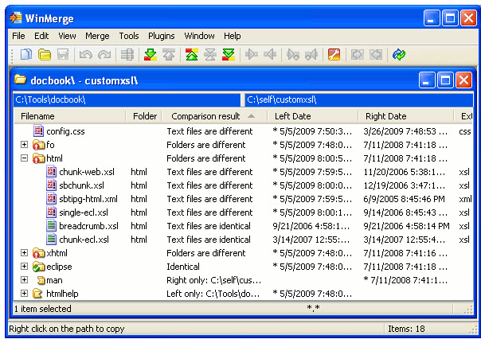Click the '1 item selected' status text
The height and width of the screenshot is (343, 481).
pyautogui.click(x=43, y=308)
